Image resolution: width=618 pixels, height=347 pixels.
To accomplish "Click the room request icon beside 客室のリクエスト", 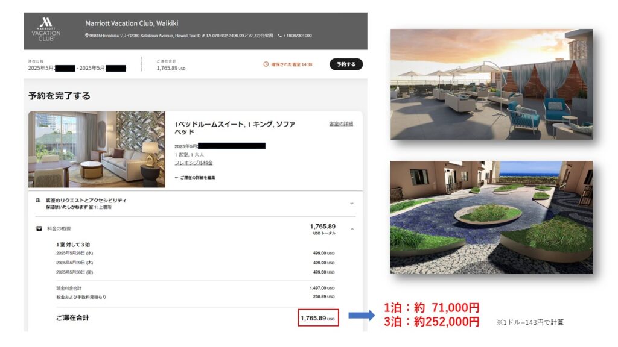I will (39, 199).
